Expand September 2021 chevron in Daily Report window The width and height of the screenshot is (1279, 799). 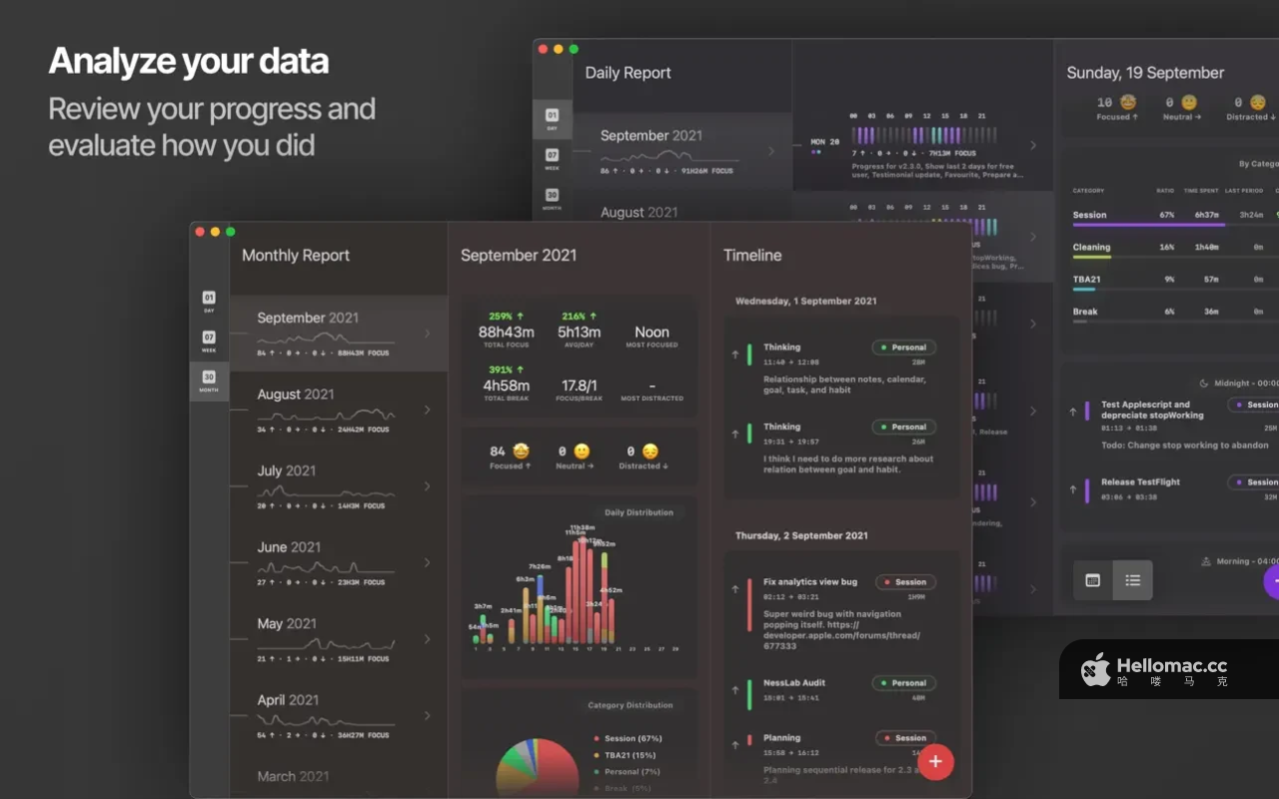771,152
